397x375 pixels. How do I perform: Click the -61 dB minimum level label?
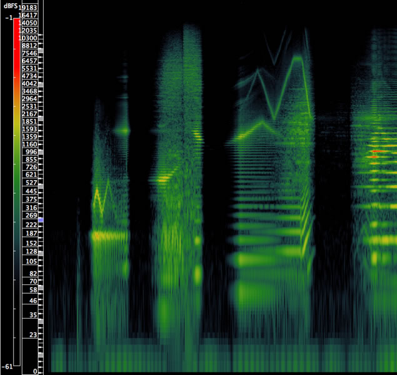pos(8,366)
